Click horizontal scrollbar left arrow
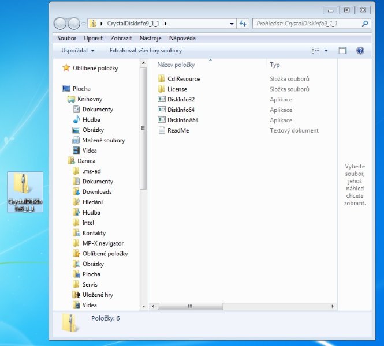The width and height of the screenshot is (384, 346). pyautogui.click(x=153, y=306)
